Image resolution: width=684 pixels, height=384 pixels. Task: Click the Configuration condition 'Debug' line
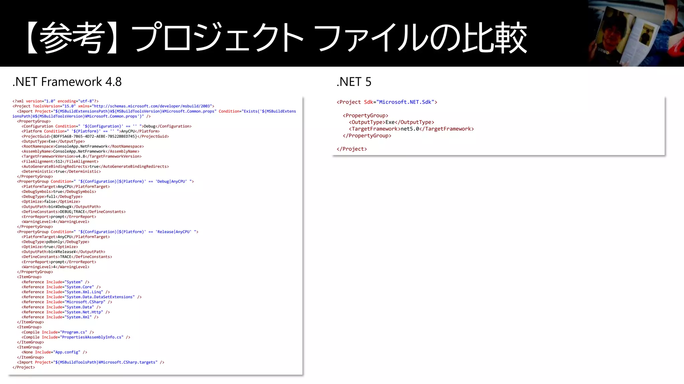click(107, 126)
